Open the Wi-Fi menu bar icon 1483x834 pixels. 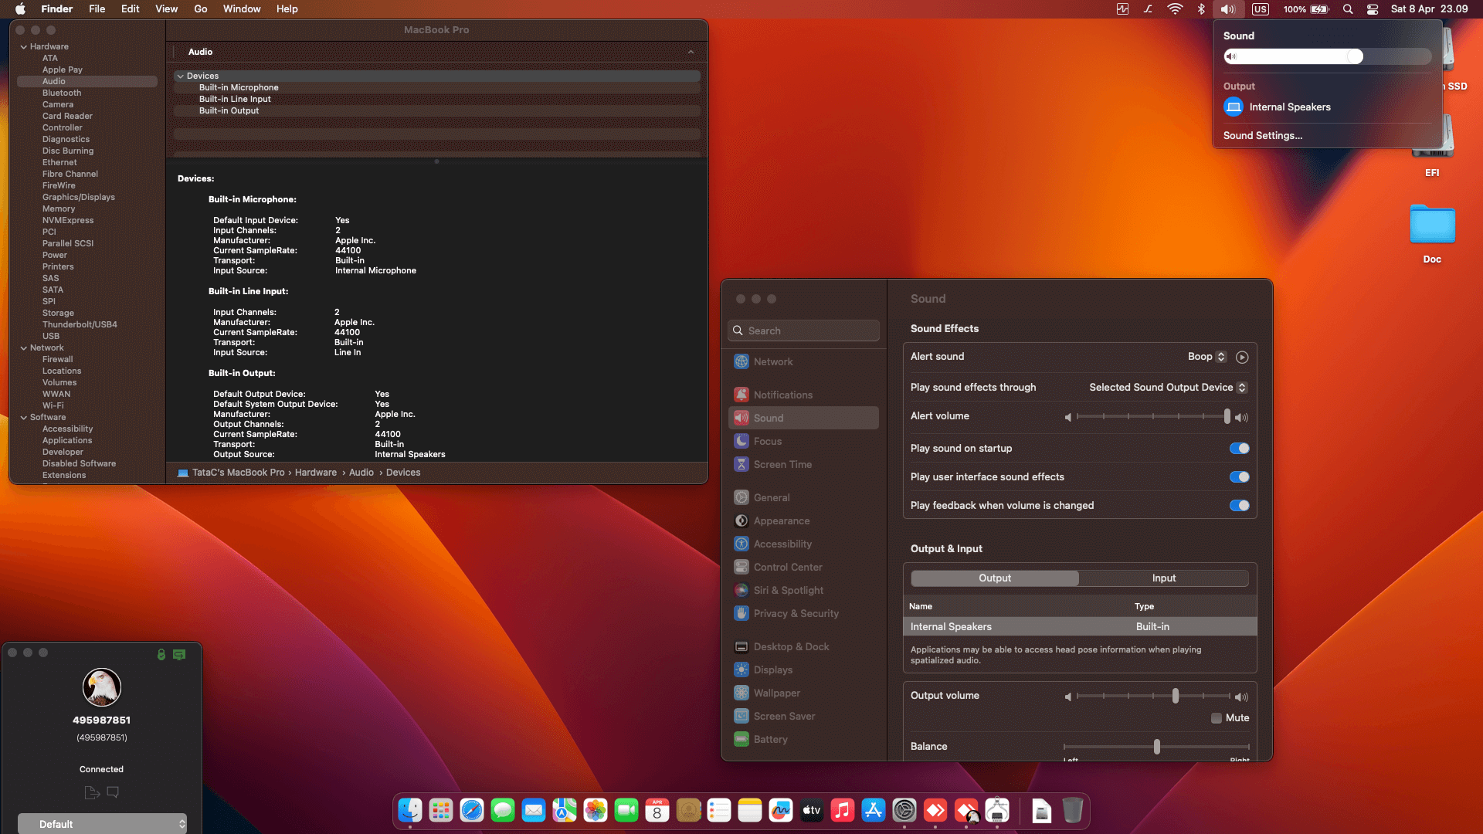pos(1175,9)
